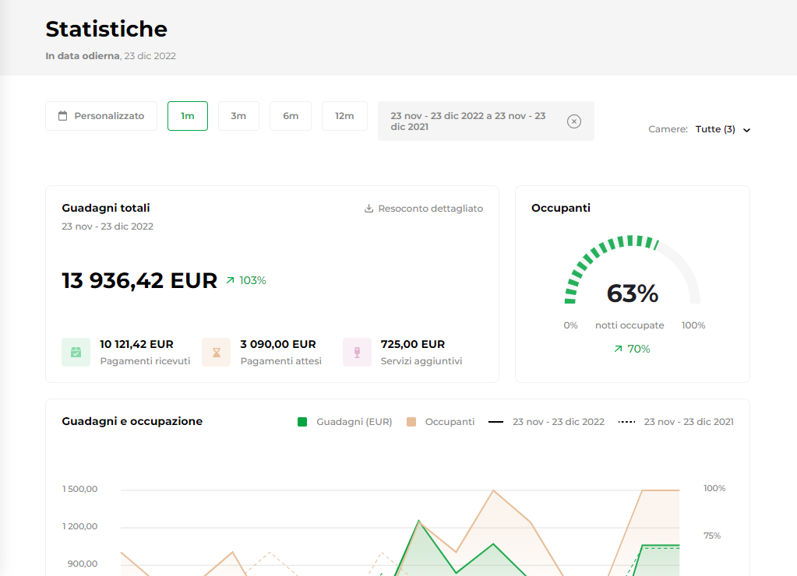Click the 1 500,00 axis label
Viewport: 797px width, 576px height.
(x=79, y=489)
